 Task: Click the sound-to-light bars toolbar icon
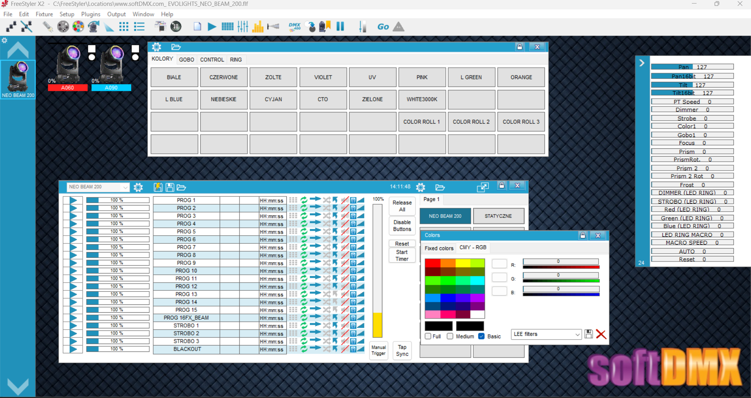coord(258,27)
